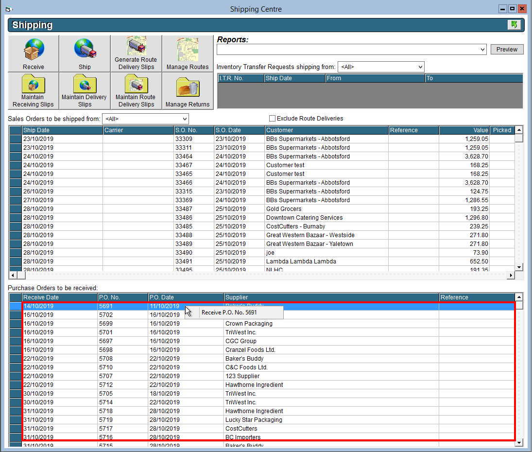Click the green arrow icon in Shipping header

point(514,25)
